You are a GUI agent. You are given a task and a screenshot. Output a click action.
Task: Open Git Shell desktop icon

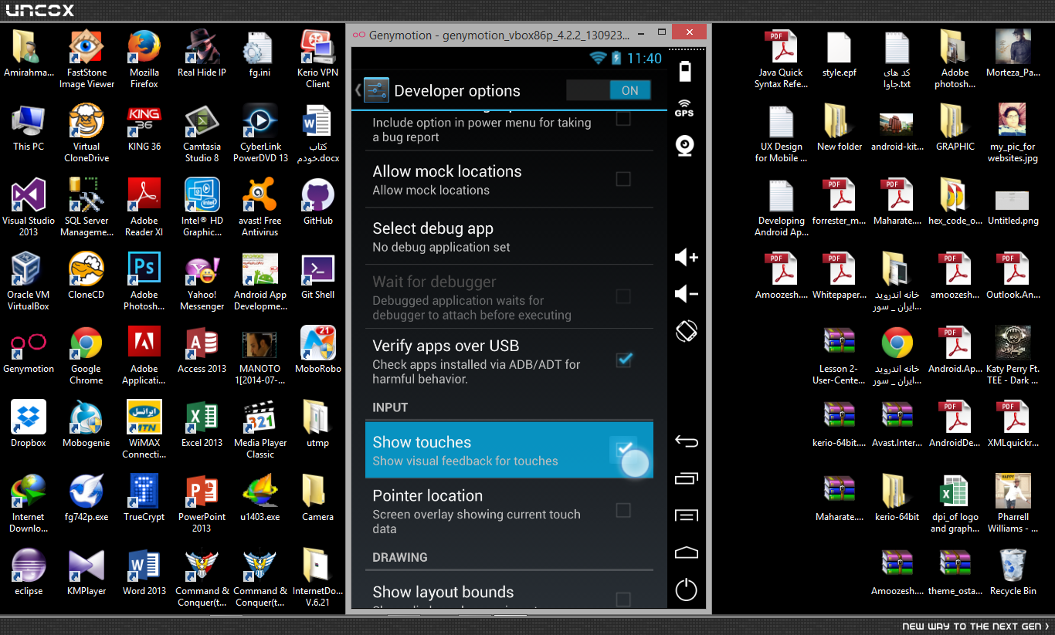coord(317,270)
